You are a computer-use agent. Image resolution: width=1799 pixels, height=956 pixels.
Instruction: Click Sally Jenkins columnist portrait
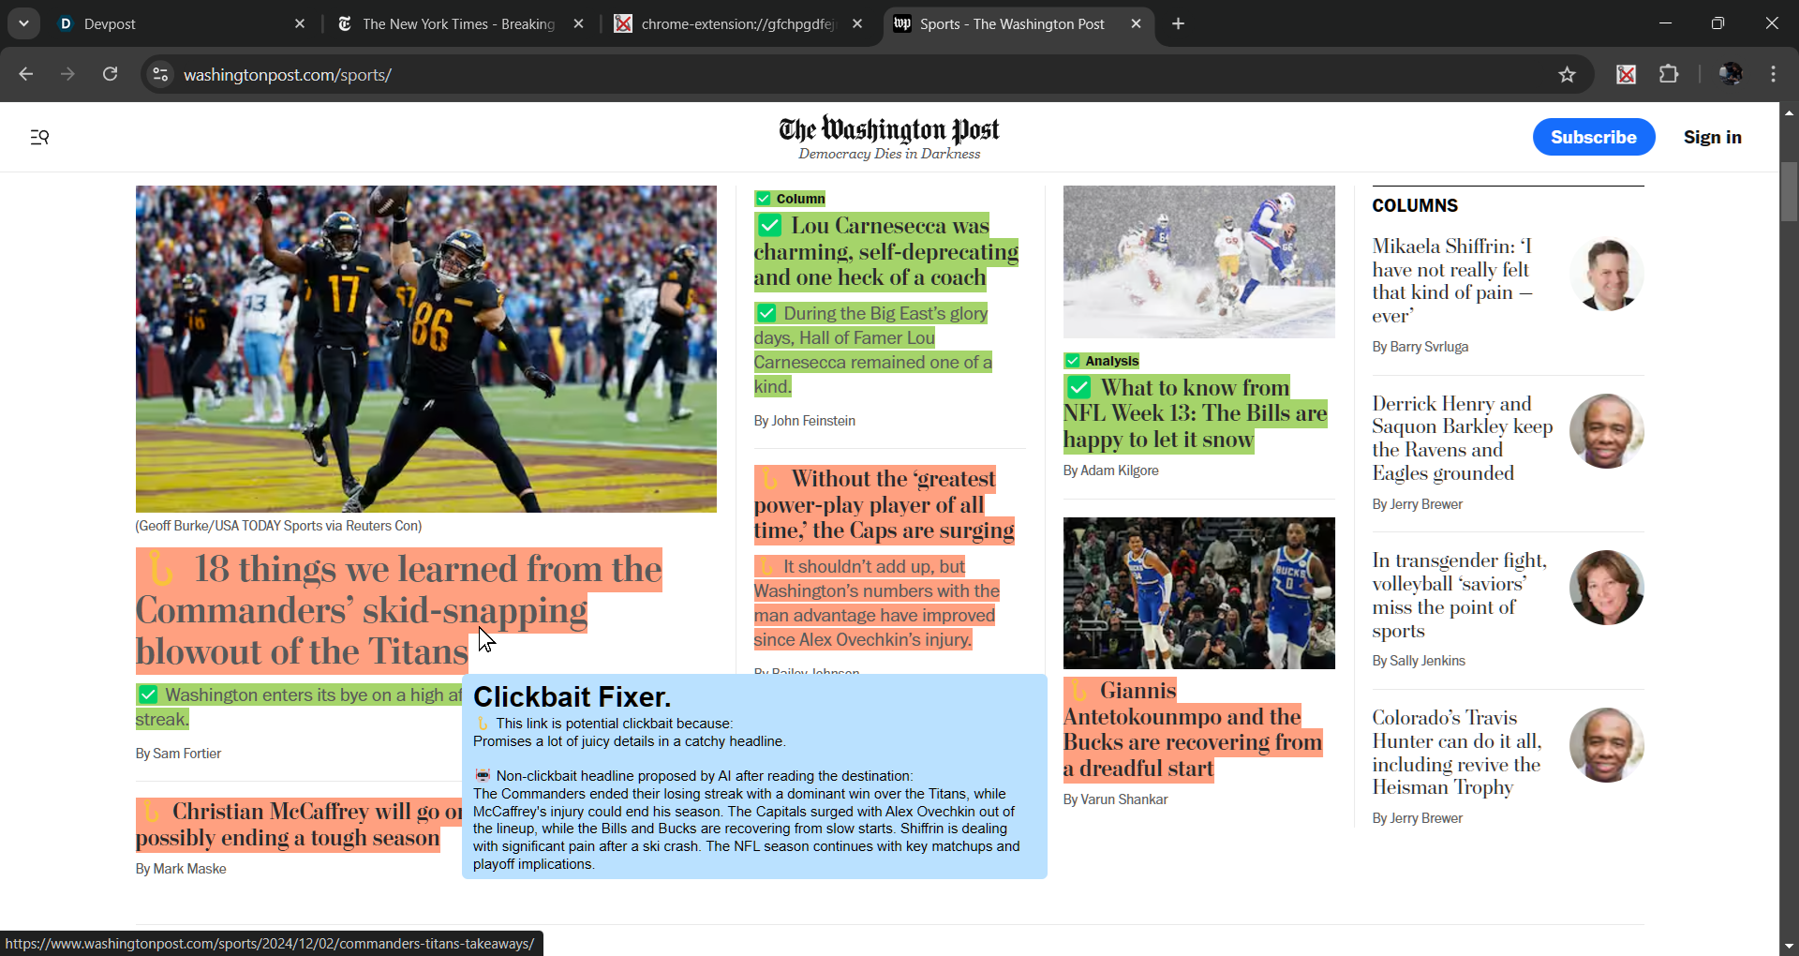click(x=1606, y=588)
